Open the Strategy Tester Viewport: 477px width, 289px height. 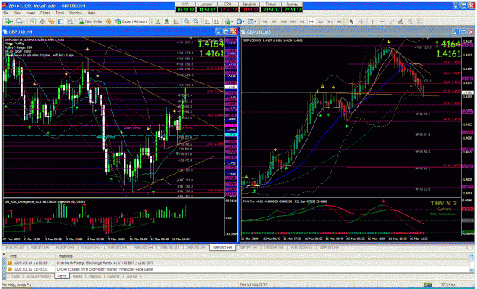(x=70, y=21)
